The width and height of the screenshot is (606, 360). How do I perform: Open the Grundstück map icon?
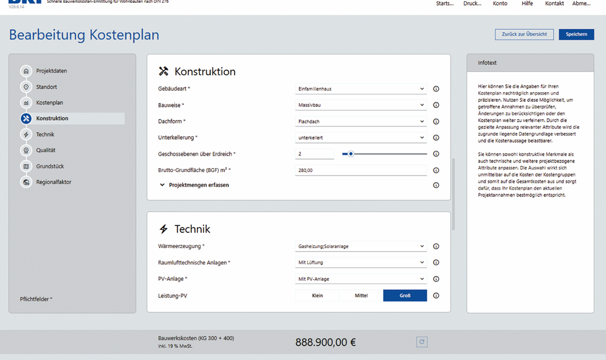click(26, 166)
